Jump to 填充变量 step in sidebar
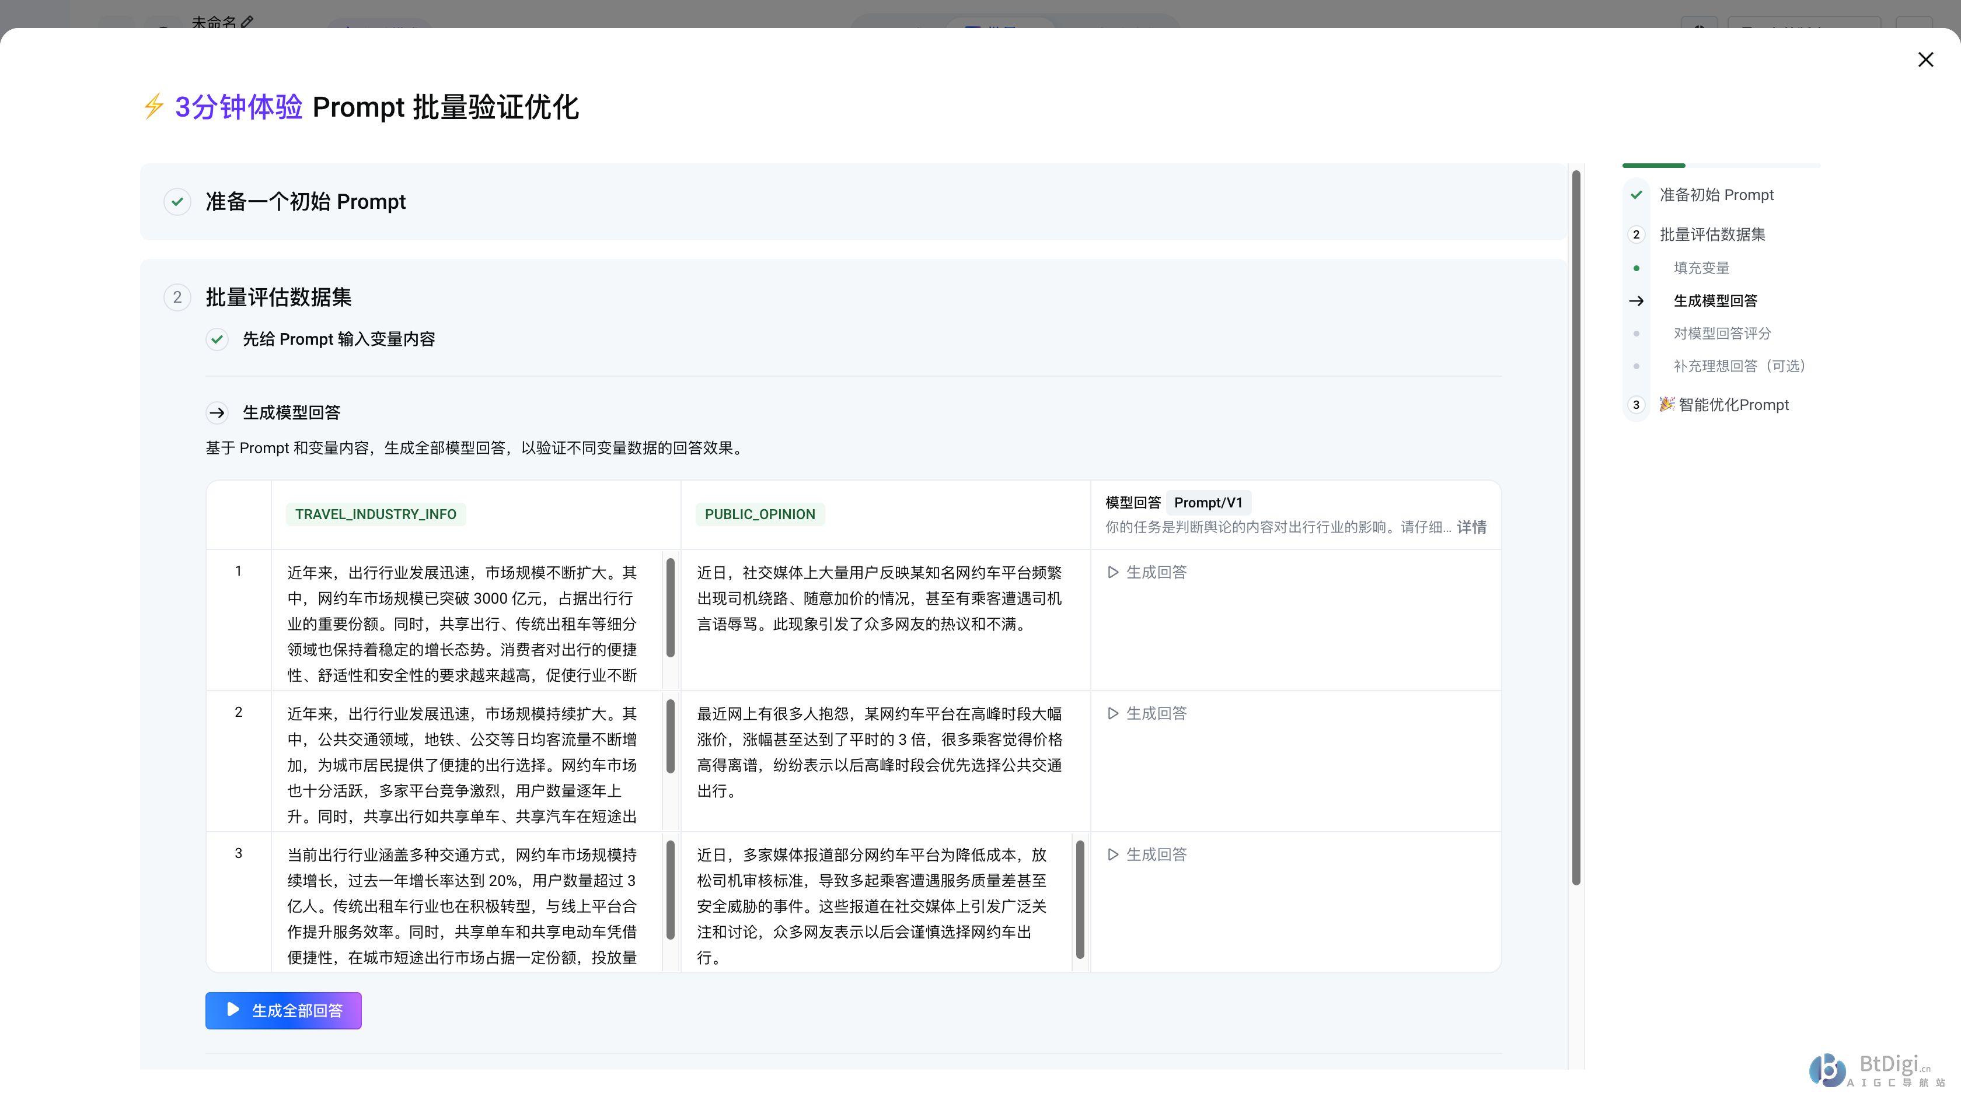 coord(1701,268)
